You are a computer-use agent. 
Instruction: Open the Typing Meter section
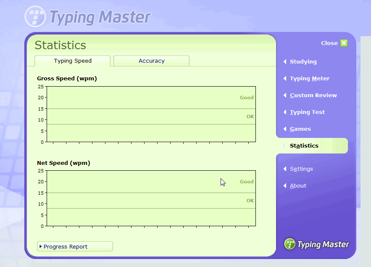coord(310,78)
